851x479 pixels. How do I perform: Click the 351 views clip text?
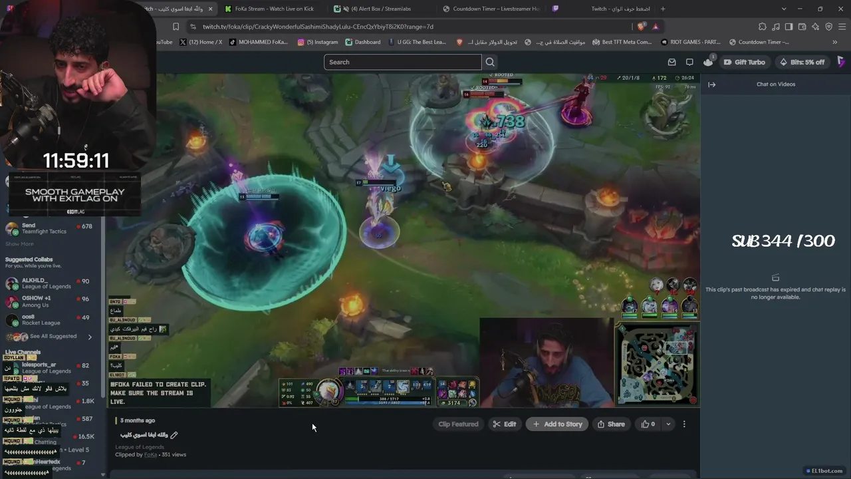(x=174, y=454)
